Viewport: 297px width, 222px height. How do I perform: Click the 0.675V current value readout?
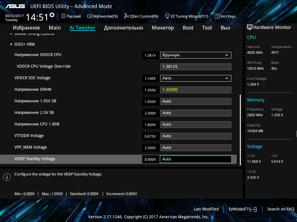click(151, 136)
